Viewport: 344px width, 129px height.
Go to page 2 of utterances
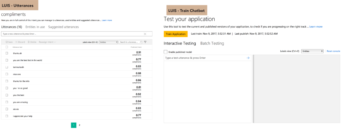click(79, 125)
